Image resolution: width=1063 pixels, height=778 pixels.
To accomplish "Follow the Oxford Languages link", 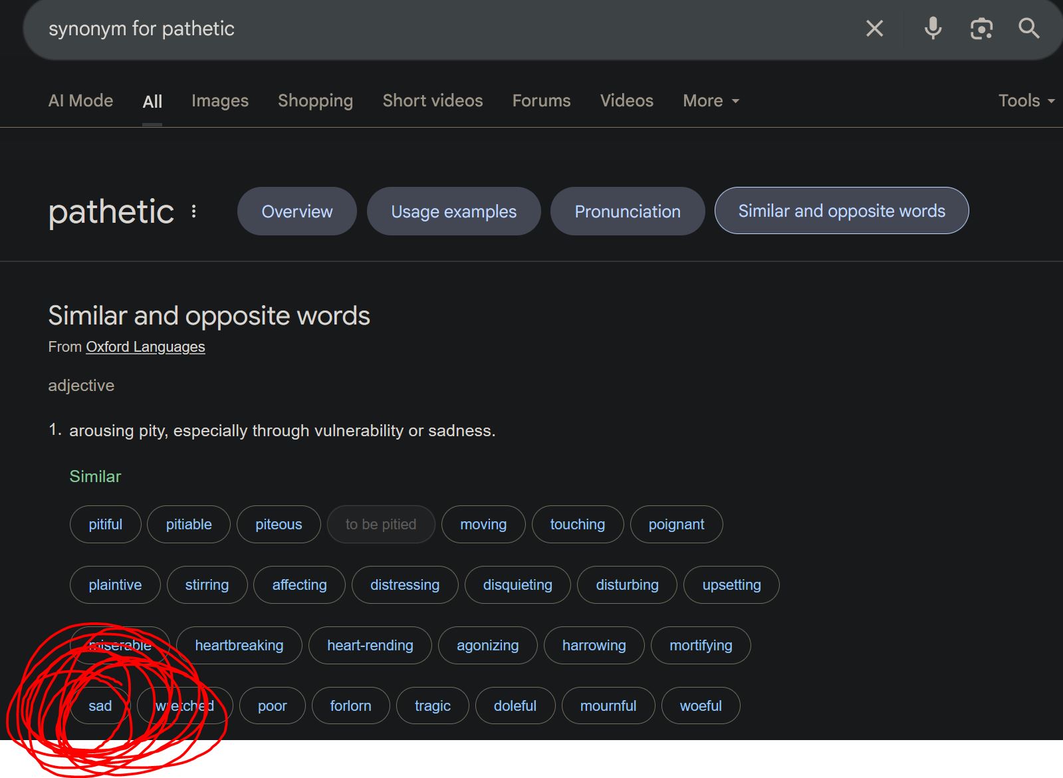I will coord(146,347).
